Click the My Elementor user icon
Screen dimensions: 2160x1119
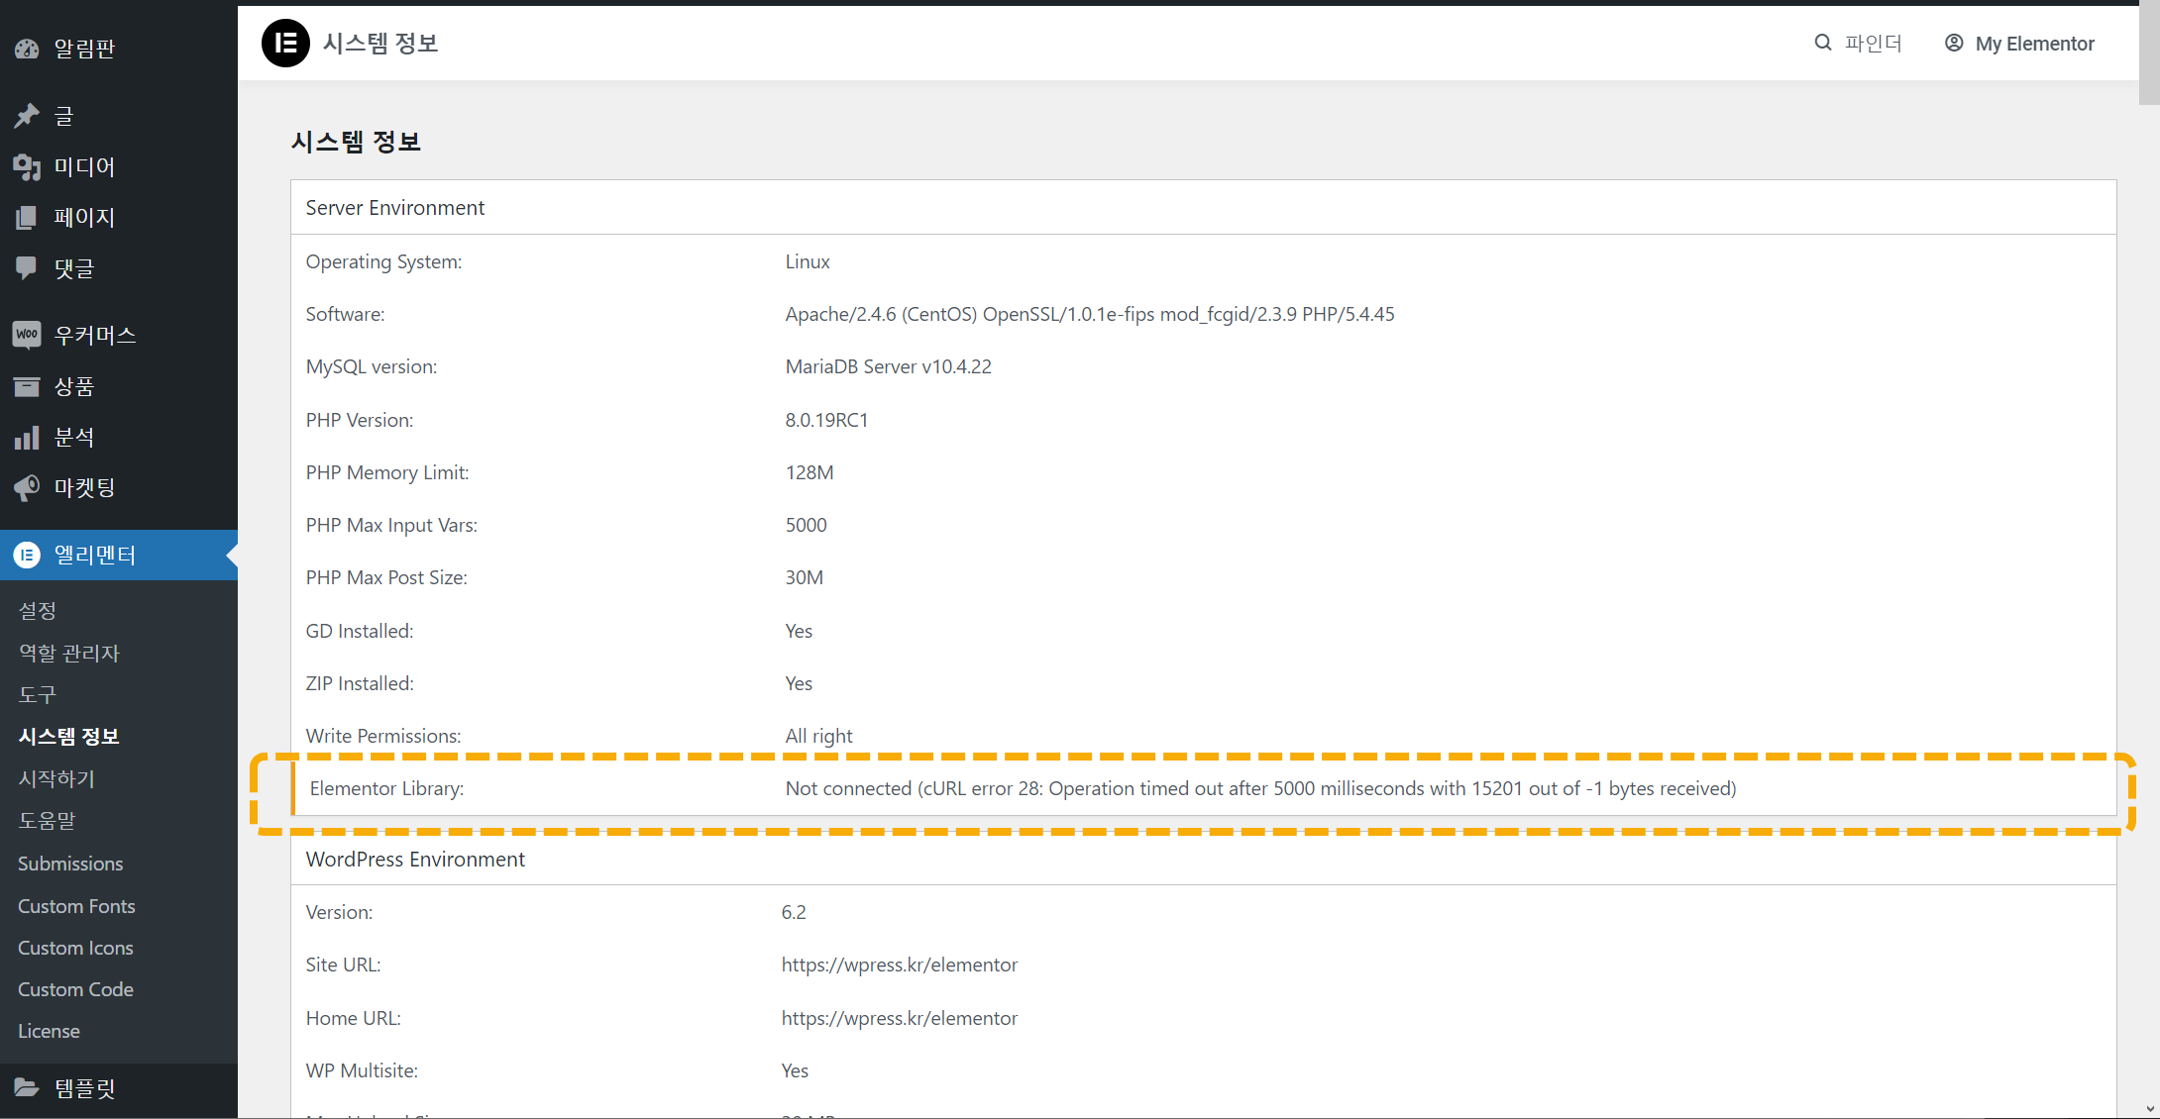(1954, 43)
